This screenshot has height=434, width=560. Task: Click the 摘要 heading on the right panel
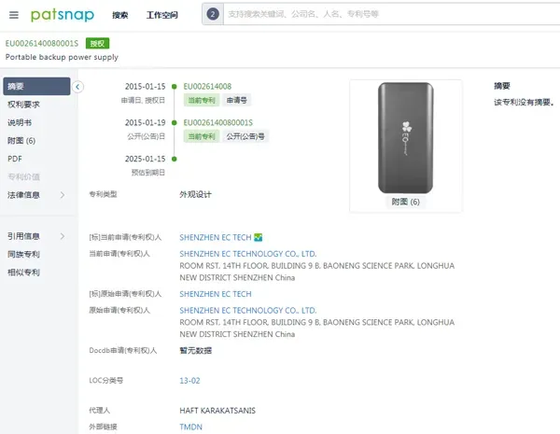502,86
